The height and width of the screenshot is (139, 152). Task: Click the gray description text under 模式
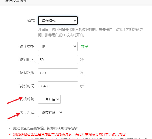coord(90,32)
